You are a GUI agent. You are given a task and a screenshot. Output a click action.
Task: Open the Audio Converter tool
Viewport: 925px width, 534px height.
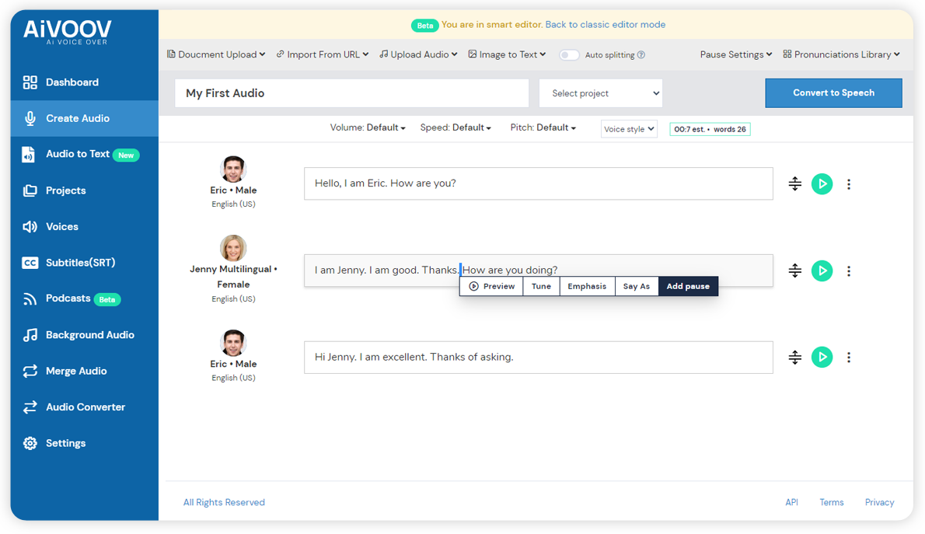point(85,407)
